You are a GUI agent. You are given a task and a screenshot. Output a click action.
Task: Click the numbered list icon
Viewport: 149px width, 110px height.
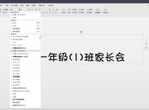[x=40, y=9]
